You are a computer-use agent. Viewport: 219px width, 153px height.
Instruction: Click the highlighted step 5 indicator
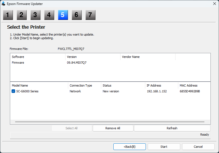tap(63, 15)
